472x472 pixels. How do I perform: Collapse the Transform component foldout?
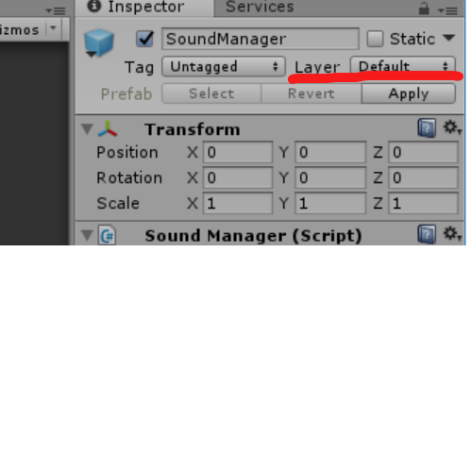(87, 128)
